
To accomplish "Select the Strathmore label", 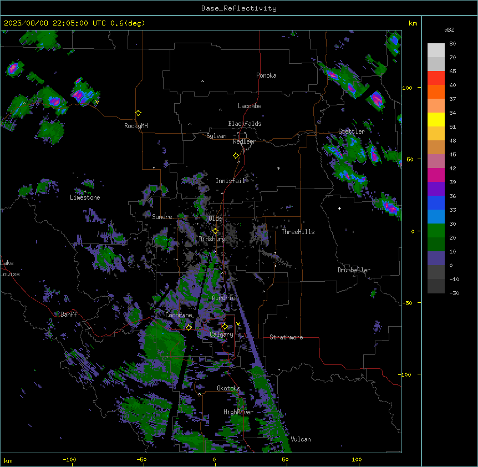I will click(x=286, y=337).
